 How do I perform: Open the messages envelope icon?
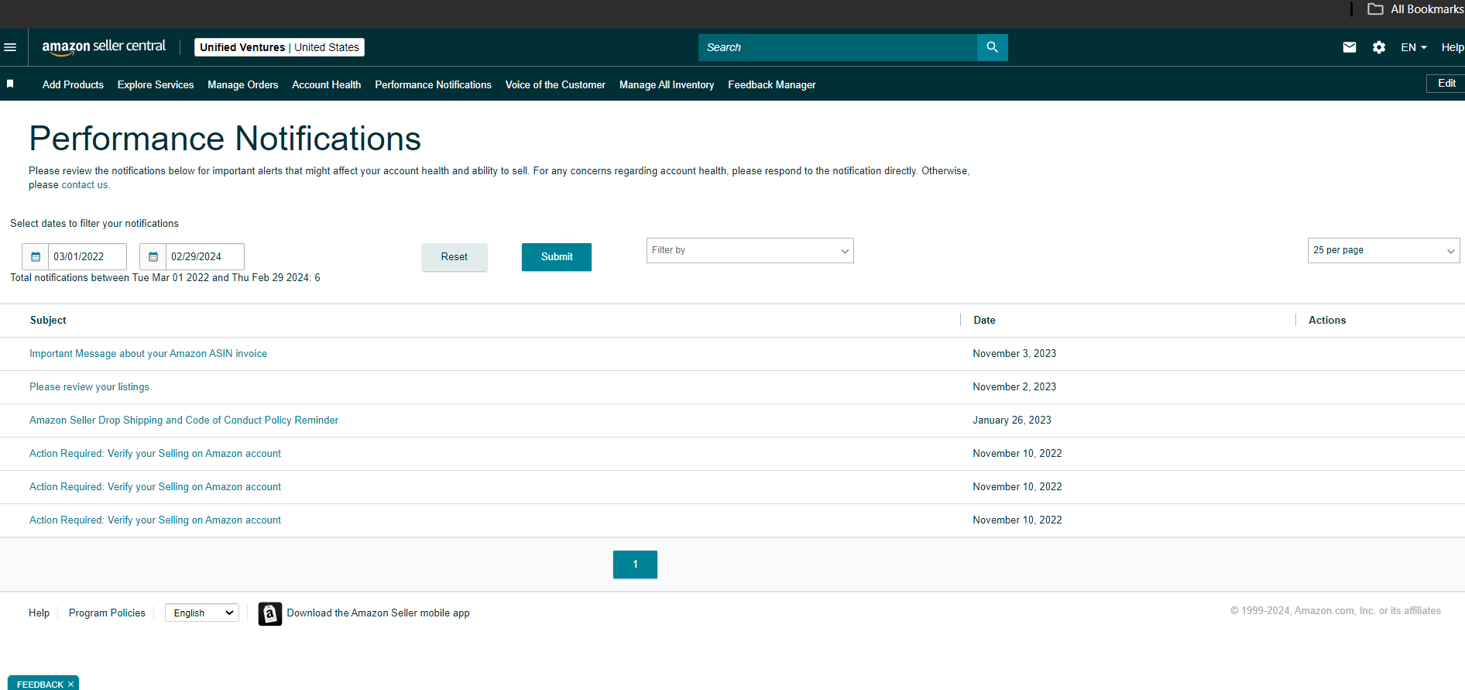(x=1350, y=47)
